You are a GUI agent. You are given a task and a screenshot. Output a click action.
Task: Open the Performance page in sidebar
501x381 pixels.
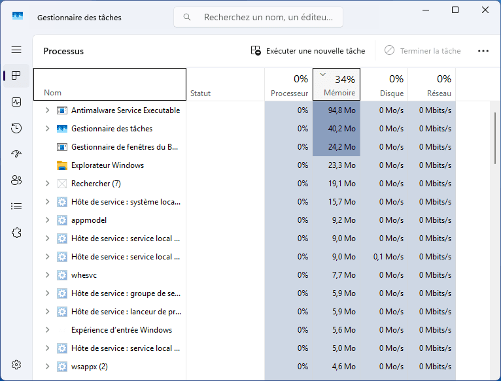16,102
